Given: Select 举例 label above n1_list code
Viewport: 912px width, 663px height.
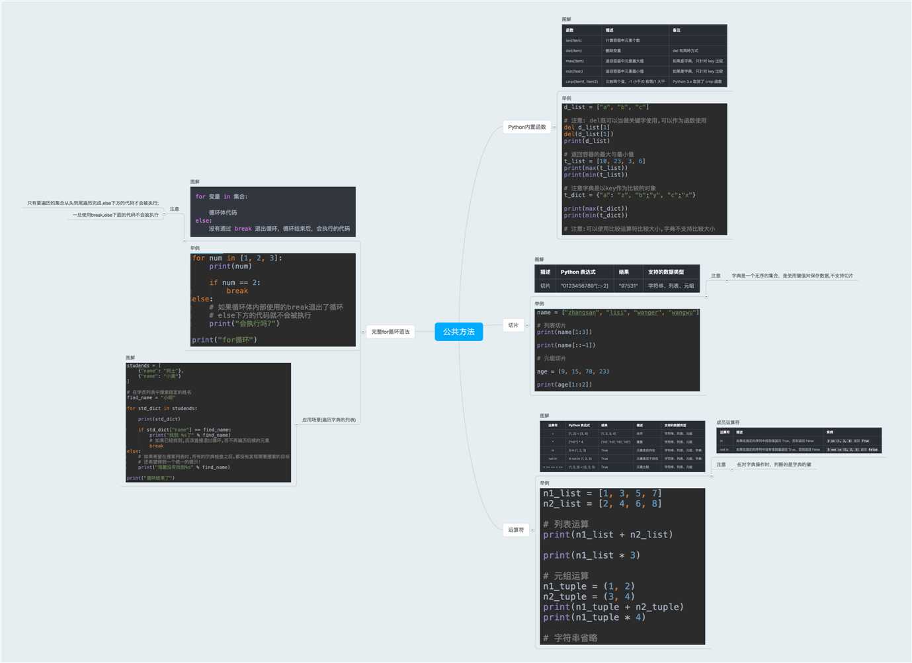Looking at the screenshot, I should pos(544,483).
